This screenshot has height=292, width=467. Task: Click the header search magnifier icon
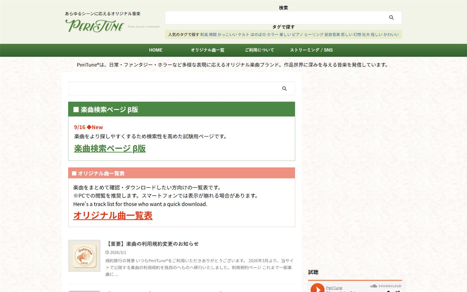pyautogui.click(x=391, y=18)
